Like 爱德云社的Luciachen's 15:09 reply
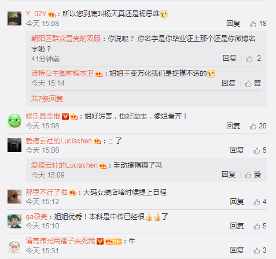This screenshot has width=276, height=259. (253, 175)
